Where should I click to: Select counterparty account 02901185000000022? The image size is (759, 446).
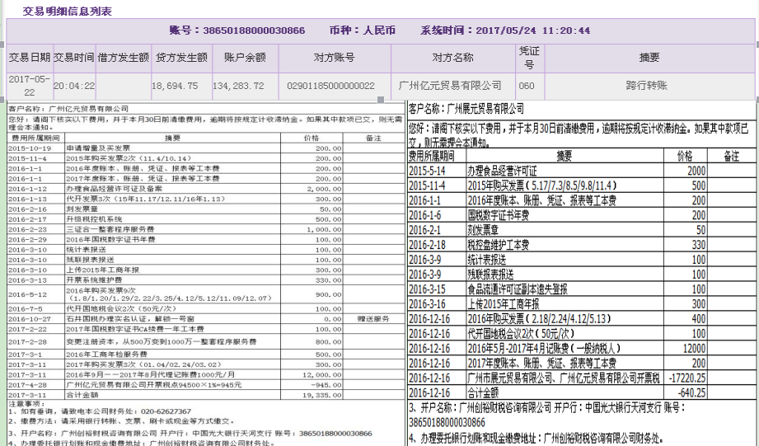(x=330, y=86)
